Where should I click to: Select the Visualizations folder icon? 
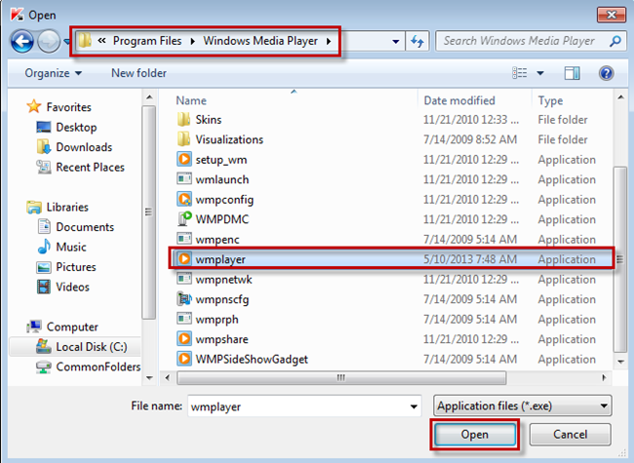pos(183,139)
